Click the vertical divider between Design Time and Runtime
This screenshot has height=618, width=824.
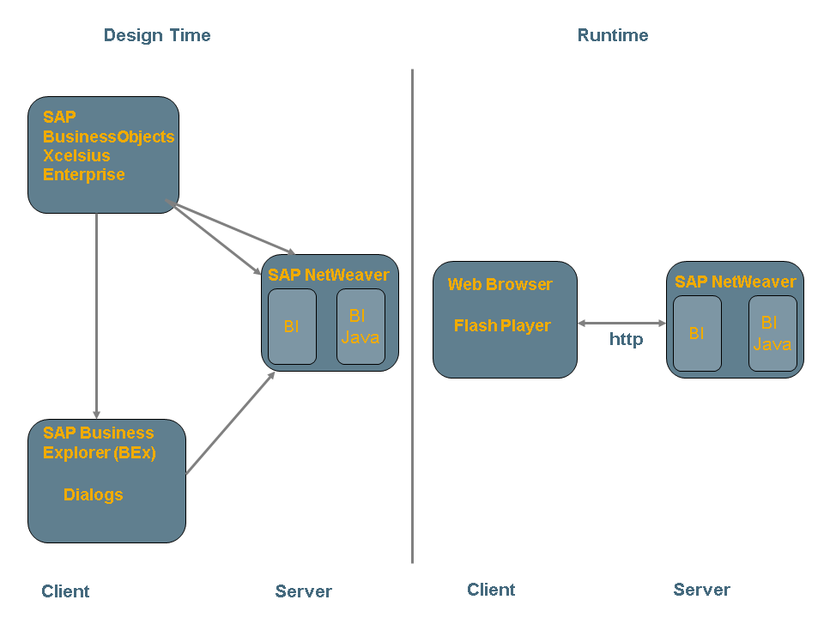click(x=412, y=318)
